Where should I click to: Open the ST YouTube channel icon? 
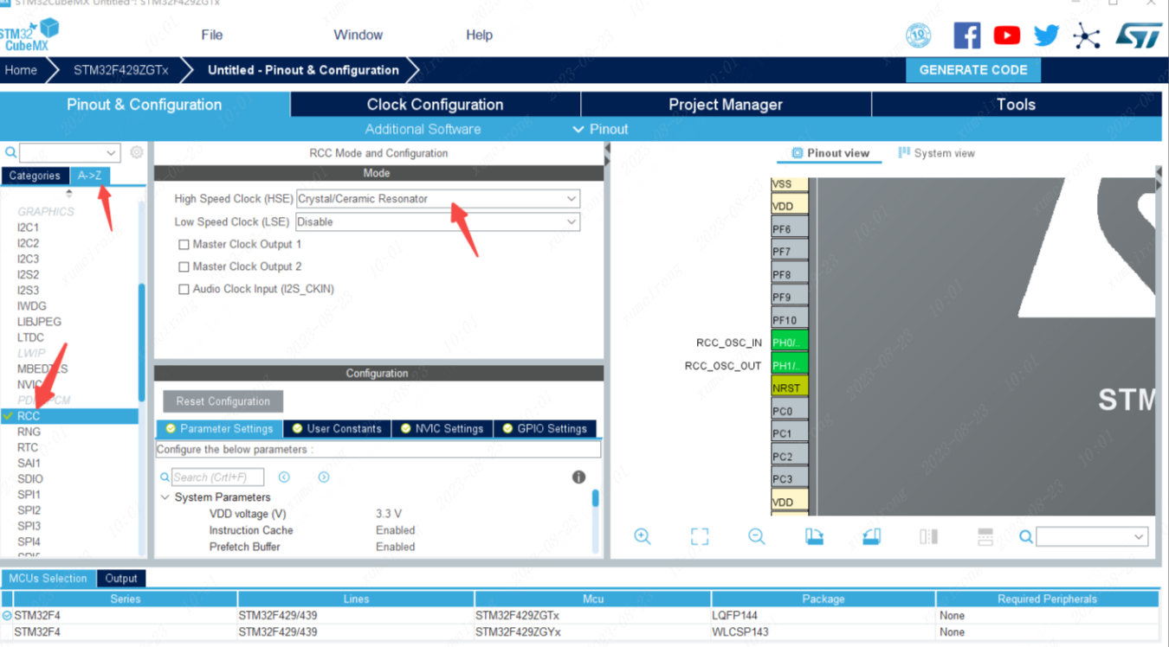click(1006, 35)
